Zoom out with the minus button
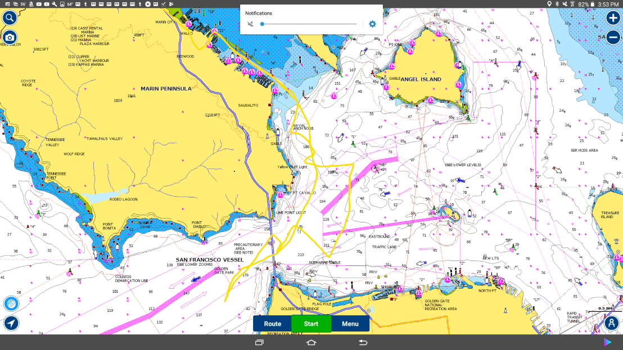Viewport: 623px width, 350px height. (x=613, y=38)
